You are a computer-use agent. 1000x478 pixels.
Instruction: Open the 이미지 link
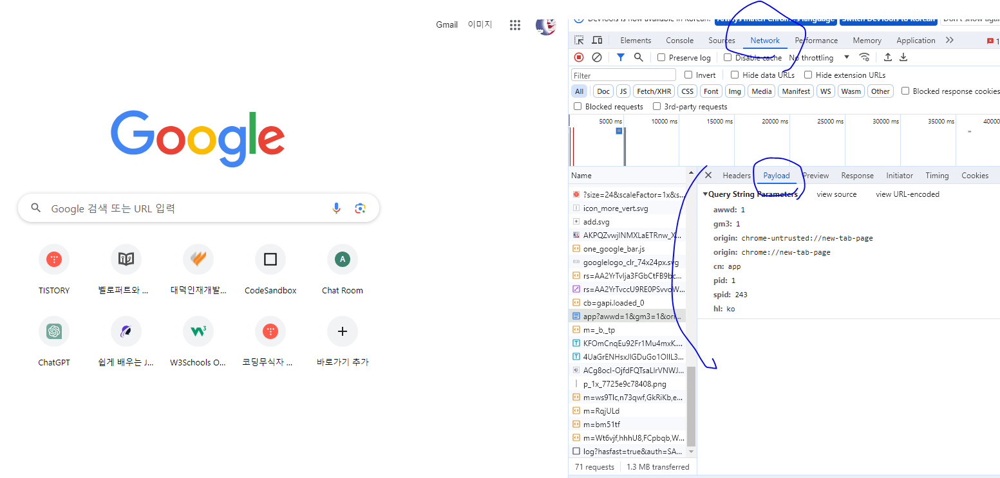pos(480,24)
